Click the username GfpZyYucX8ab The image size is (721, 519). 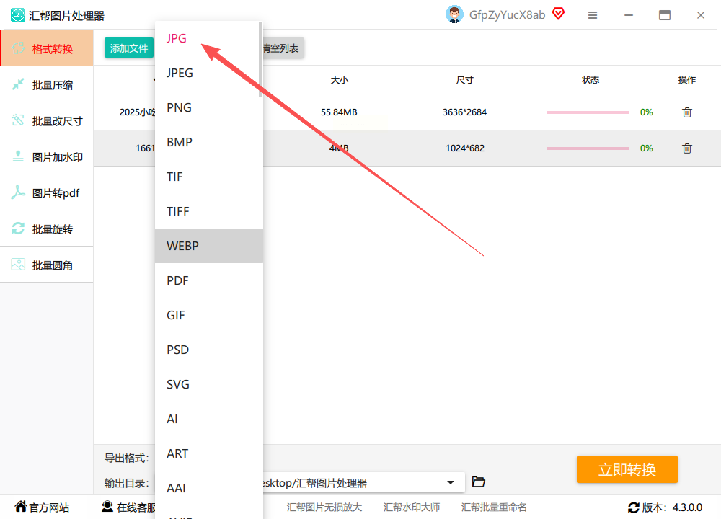click(507, 15)
